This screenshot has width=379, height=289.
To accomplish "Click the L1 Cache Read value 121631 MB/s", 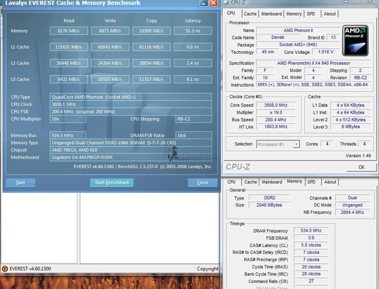I will tap(69, 47).
